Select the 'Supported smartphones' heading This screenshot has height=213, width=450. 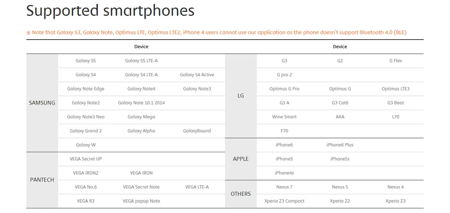coord(110,11)
